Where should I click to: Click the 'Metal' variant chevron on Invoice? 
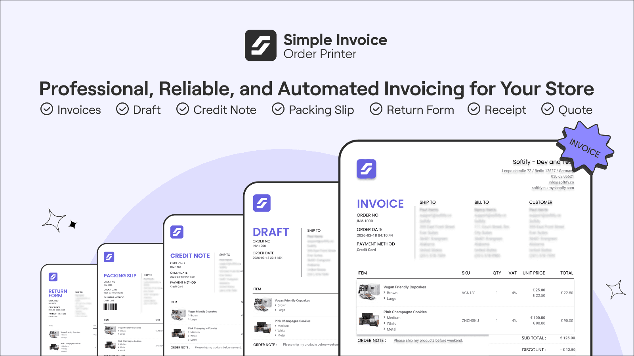[x=384, y=329]
